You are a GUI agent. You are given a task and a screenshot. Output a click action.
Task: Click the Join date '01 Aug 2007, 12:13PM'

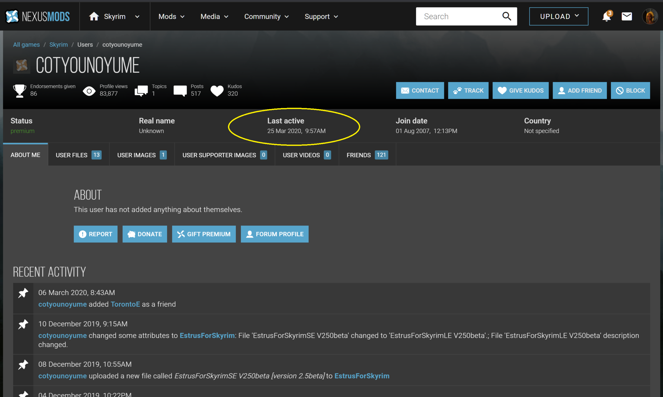426,131
